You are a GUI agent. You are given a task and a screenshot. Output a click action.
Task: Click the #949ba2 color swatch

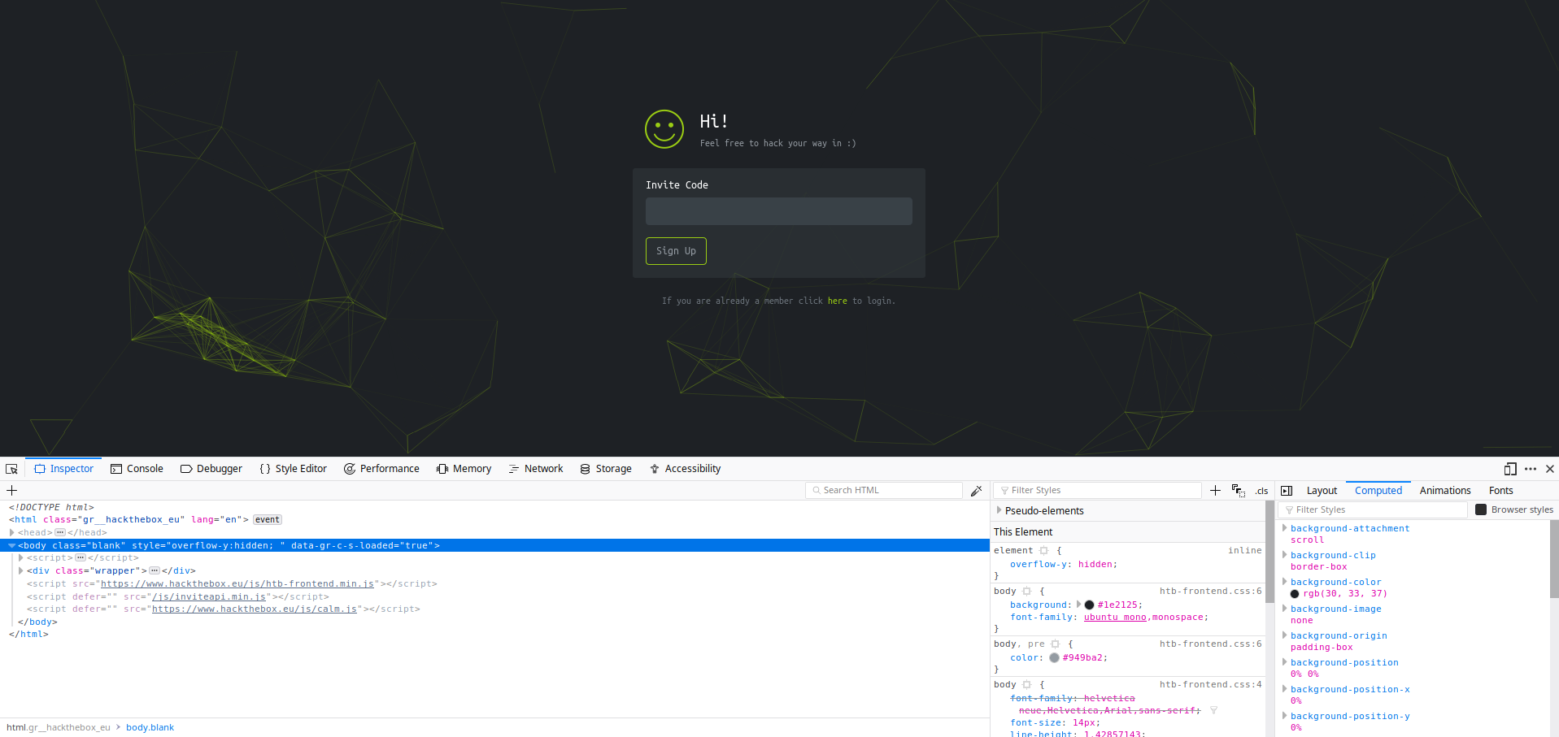pyautogui.click(x=1054, y=658)
